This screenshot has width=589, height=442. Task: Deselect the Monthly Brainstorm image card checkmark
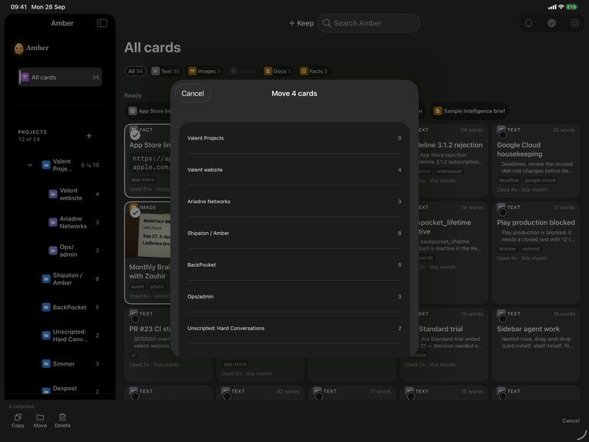135,212
